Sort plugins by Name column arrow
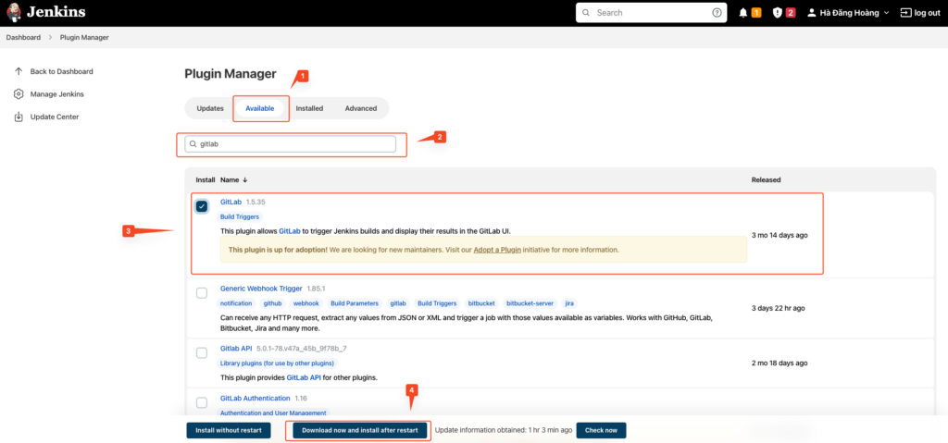This screenshot has height=443, width=948. pyautogui.click(x=245, y=180)
